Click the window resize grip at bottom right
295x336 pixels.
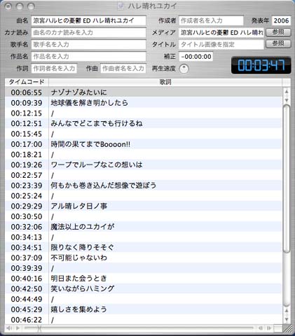coord(288,329)
